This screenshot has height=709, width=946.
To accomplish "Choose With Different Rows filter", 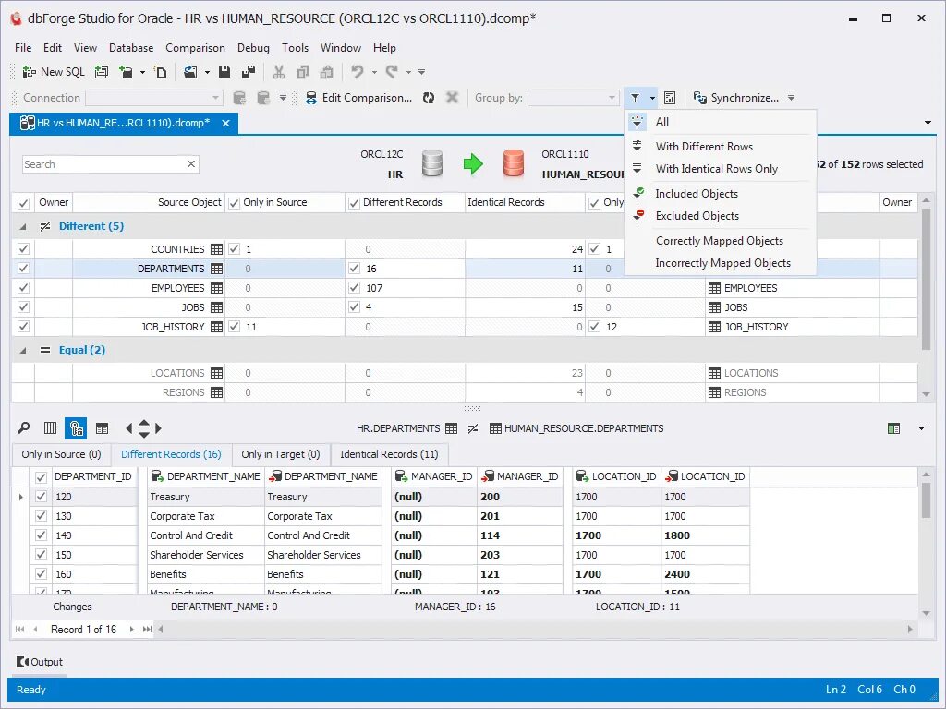I will (x=721, y=147).
